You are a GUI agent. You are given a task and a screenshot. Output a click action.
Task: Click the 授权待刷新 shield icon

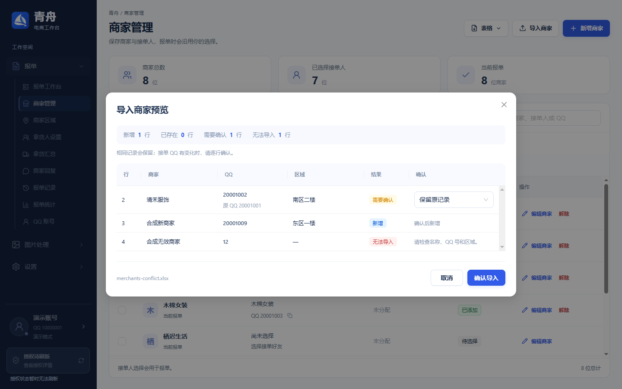(x=16, y=360)
